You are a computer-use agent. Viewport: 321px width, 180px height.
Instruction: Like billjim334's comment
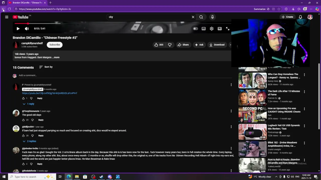pos(23,136)
